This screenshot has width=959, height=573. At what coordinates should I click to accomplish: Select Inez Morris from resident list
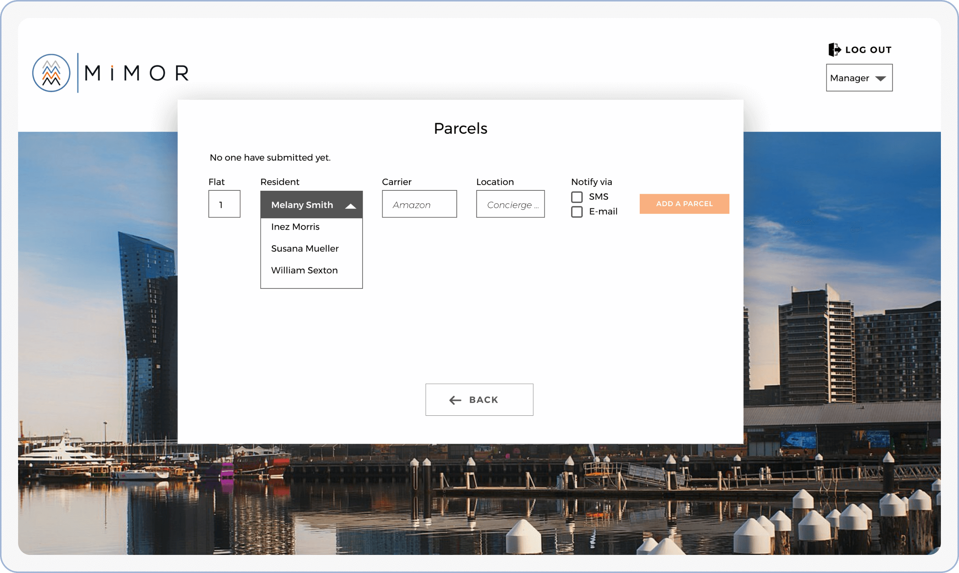295,227
